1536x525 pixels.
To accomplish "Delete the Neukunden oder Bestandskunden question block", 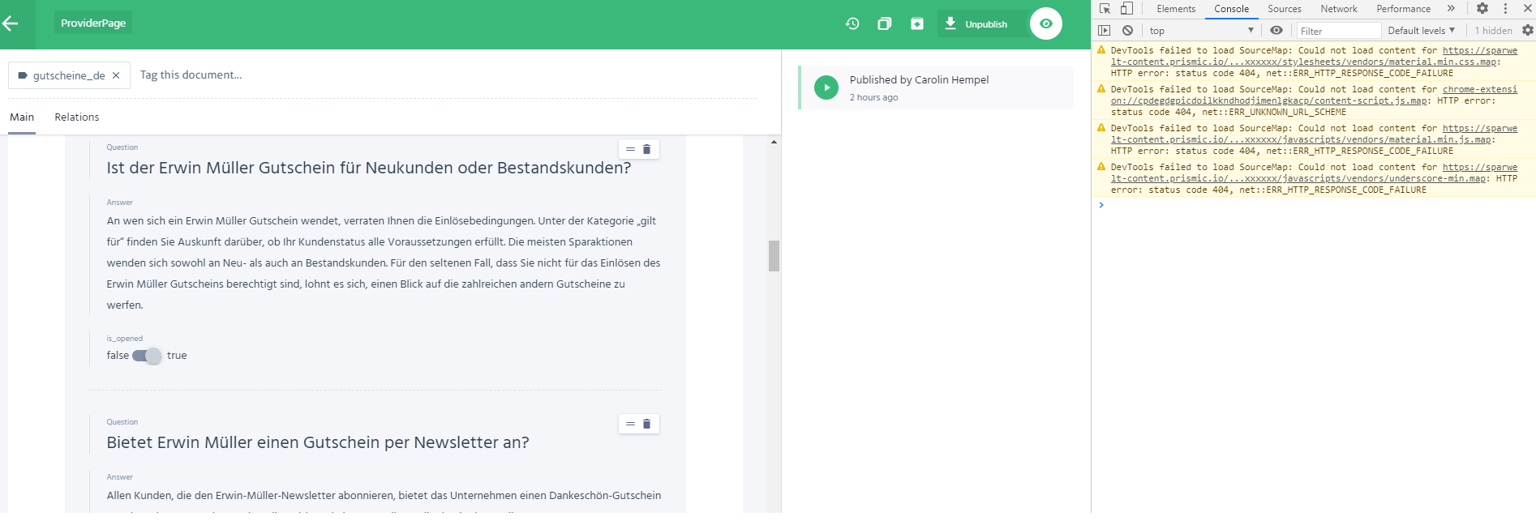I will point(647,149).
